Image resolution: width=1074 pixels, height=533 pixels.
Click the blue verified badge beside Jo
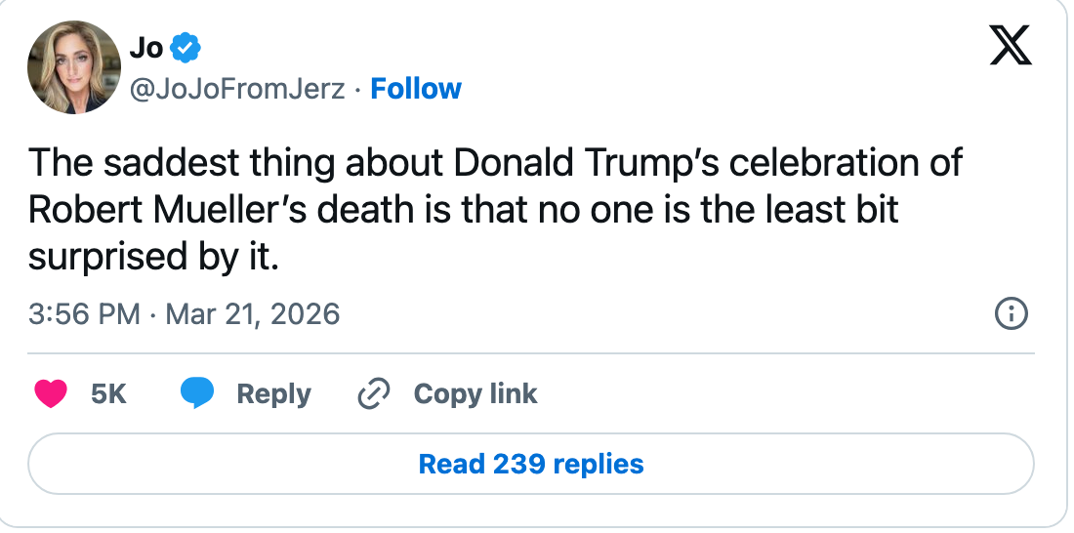point(186,46)
